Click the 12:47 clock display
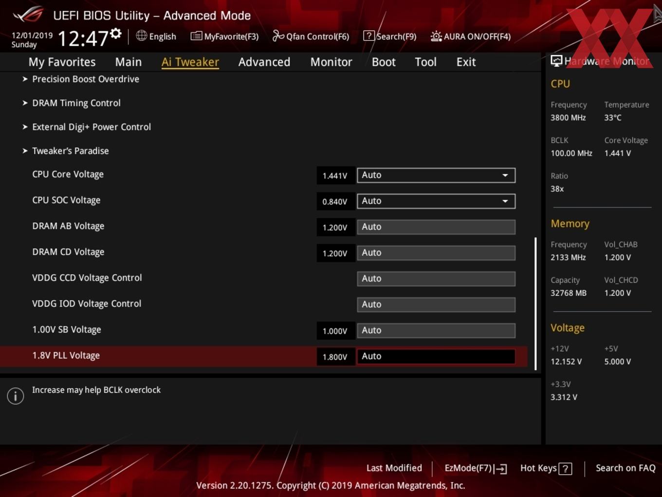The image size is (662, 497). click(83, 38)
